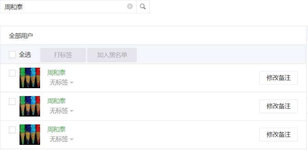The width and height of the screenshot is (308, 150).
Task: Expand the first user's 无标签 dropdown
Action: pyautogui.click(x=61, y=82)
